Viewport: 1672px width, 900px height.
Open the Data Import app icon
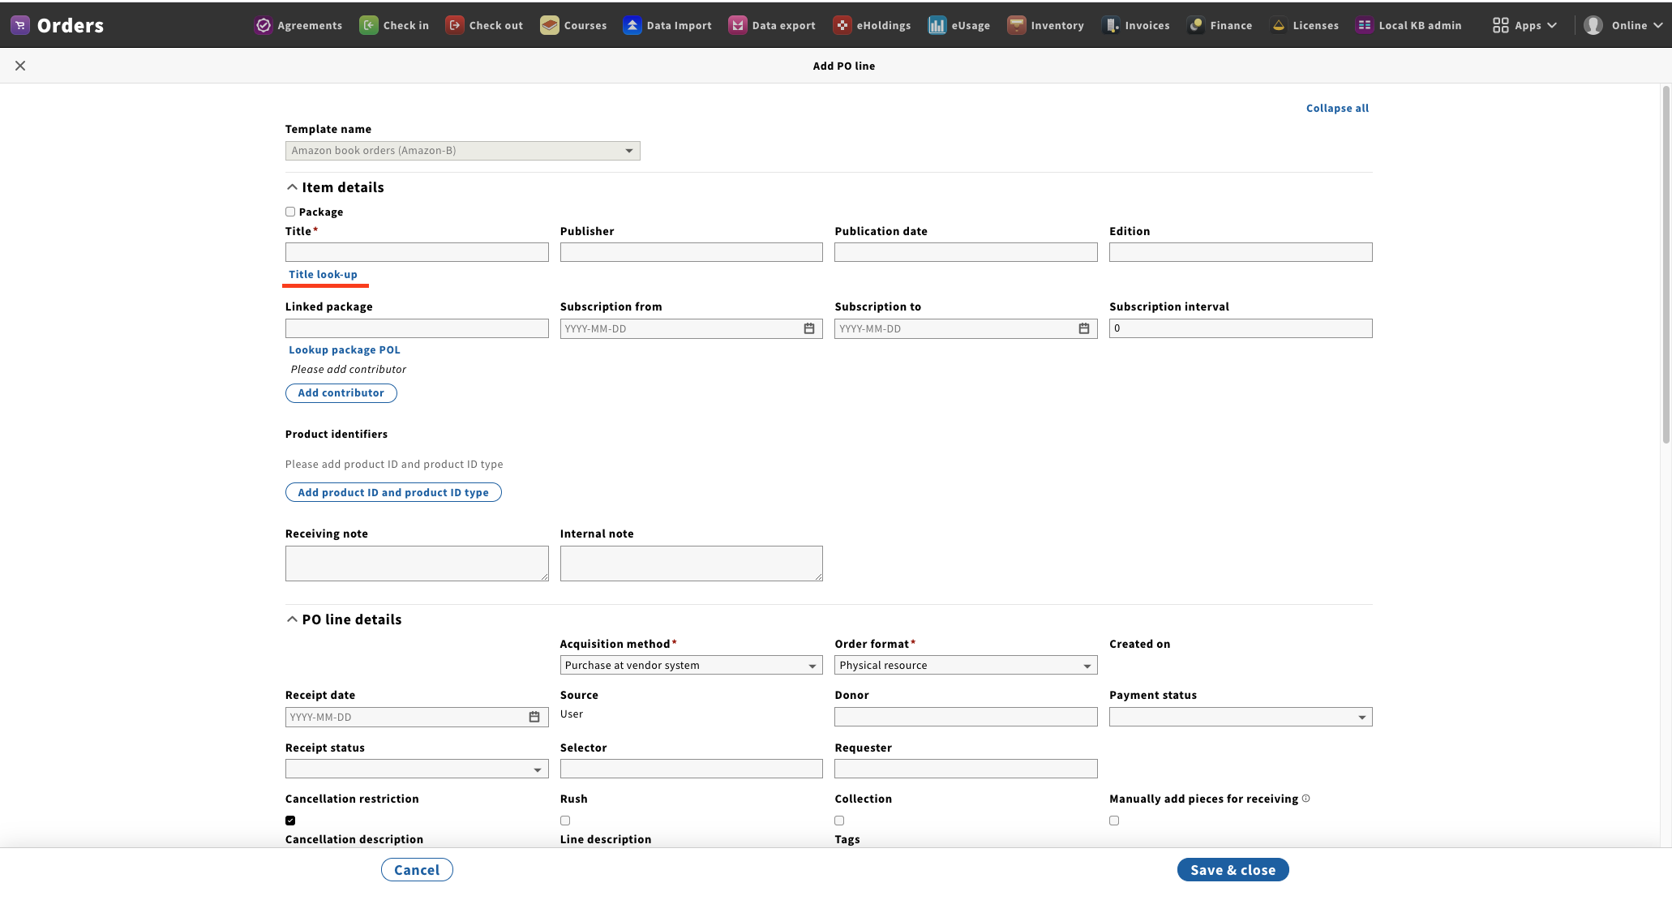click(x=632, y=25)
